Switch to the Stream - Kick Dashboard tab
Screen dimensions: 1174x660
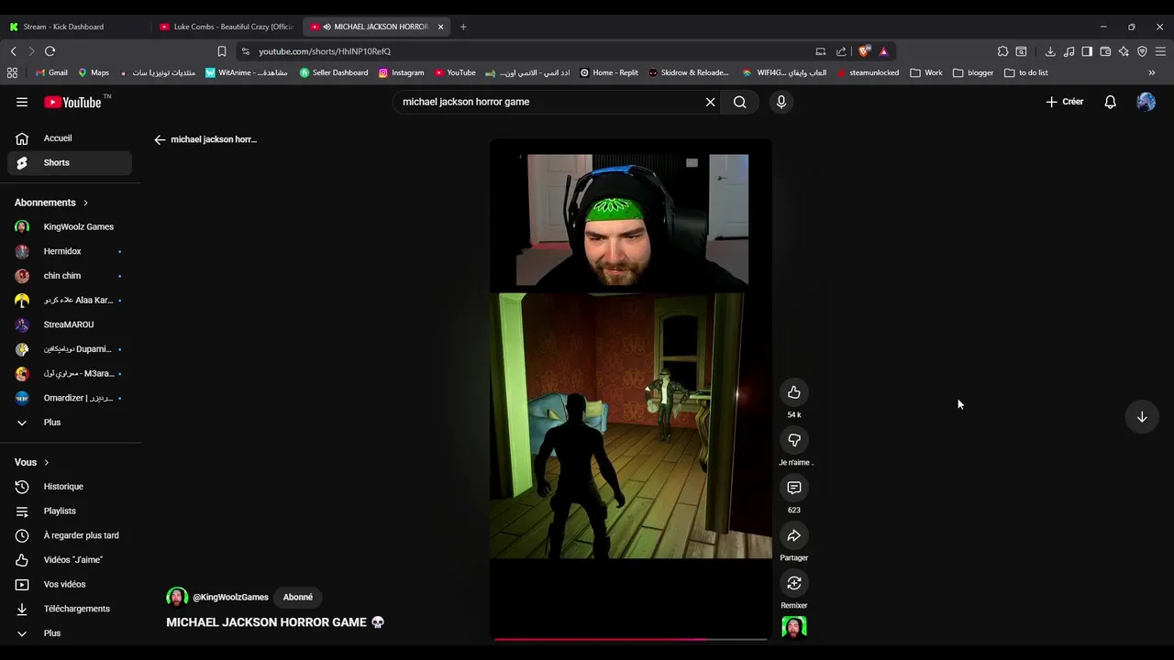click(x=73, y=27)
